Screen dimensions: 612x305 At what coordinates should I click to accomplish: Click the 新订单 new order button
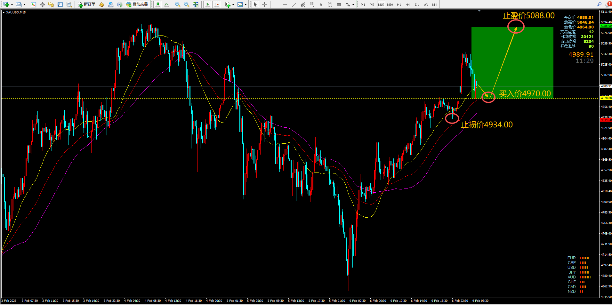pyautogui.click(x=87, y=4)
